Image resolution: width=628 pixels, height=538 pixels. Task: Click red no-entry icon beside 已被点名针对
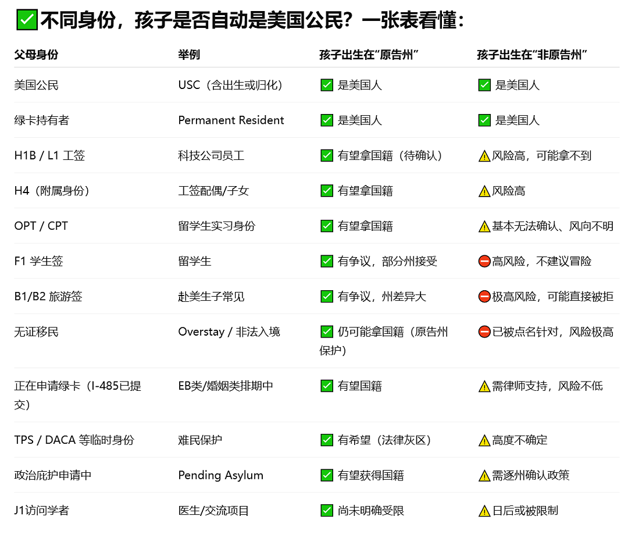484,332
